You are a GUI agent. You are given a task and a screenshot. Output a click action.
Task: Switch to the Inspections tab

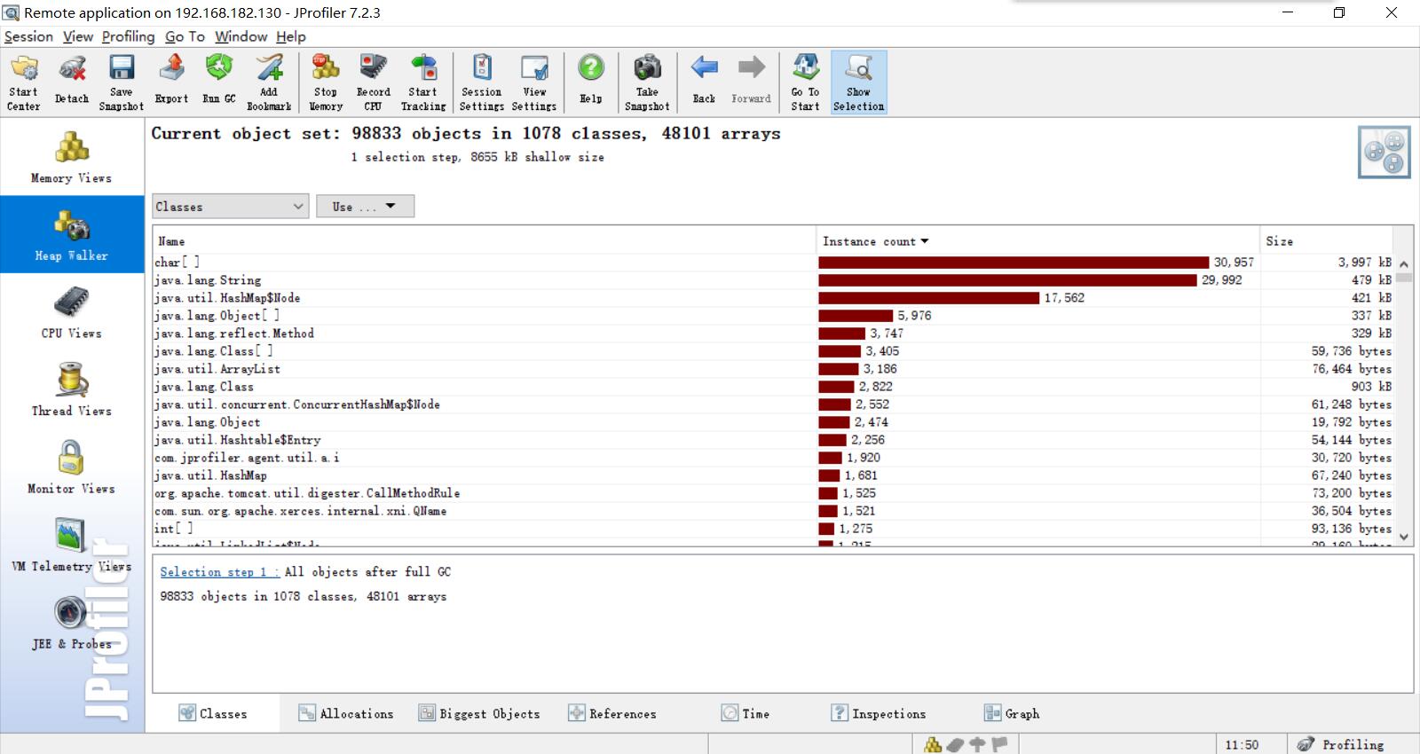point(879,713)
